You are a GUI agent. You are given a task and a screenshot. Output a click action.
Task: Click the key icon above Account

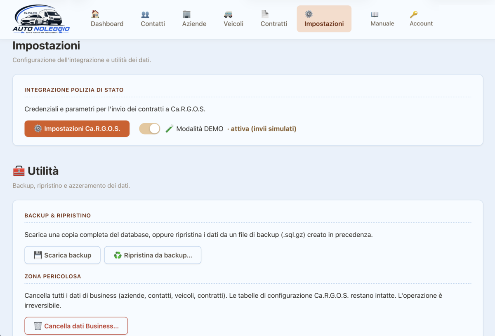click(413, 14)
